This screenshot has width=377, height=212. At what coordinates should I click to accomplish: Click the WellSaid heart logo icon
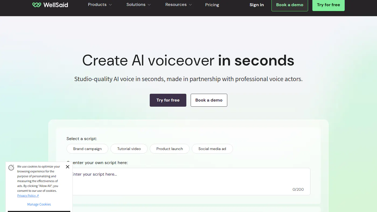37,5
